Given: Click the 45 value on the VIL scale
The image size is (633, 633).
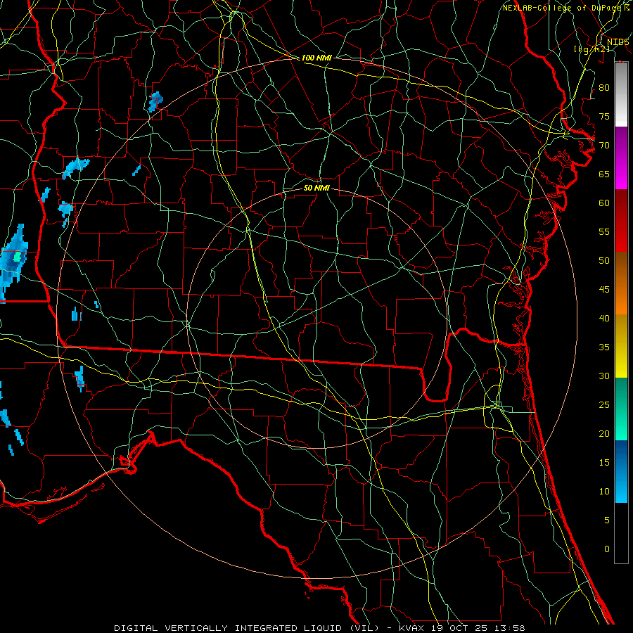Looking at the screenshot, I should (604, 290).
